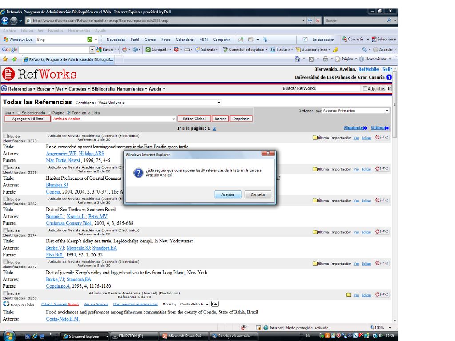Image resolution: width=455 pixels, height=341 pixels.
Task: Open the Windows Start button
Action: (x=8, y=336)
